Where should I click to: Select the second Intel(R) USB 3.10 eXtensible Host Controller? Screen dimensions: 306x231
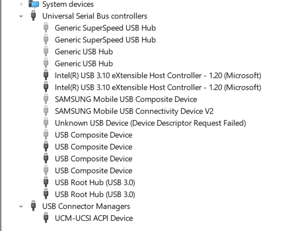click(x=158, y=87)
